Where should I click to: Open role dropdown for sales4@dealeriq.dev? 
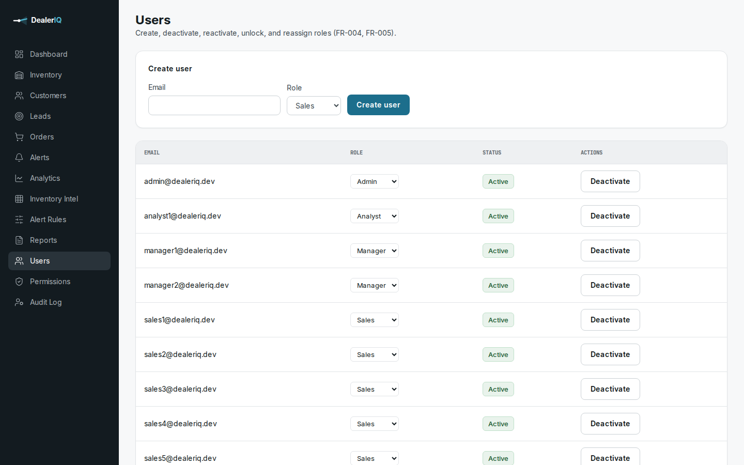[x=375, y=424]
